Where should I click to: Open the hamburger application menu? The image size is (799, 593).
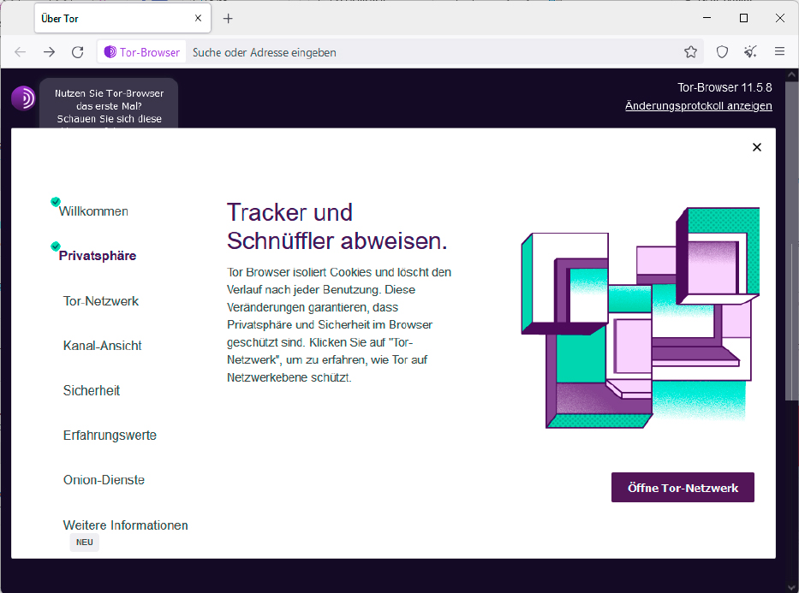click(779, 51)
